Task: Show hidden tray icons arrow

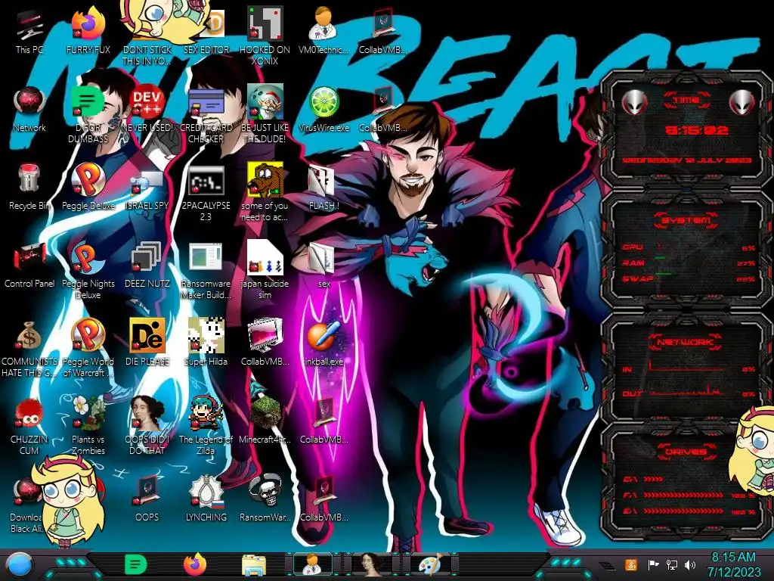Action: pos(607,566)
